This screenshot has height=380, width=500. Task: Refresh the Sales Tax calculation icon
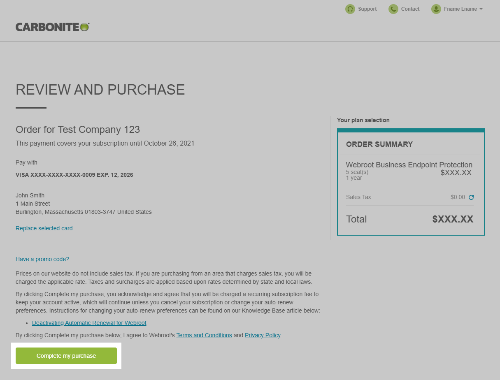pyautogui.click(x=471, y=197)
